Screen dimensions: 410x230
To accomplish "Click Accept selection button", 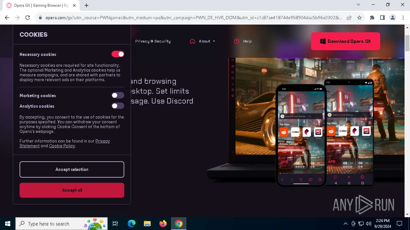I will [x=72, y=169].
